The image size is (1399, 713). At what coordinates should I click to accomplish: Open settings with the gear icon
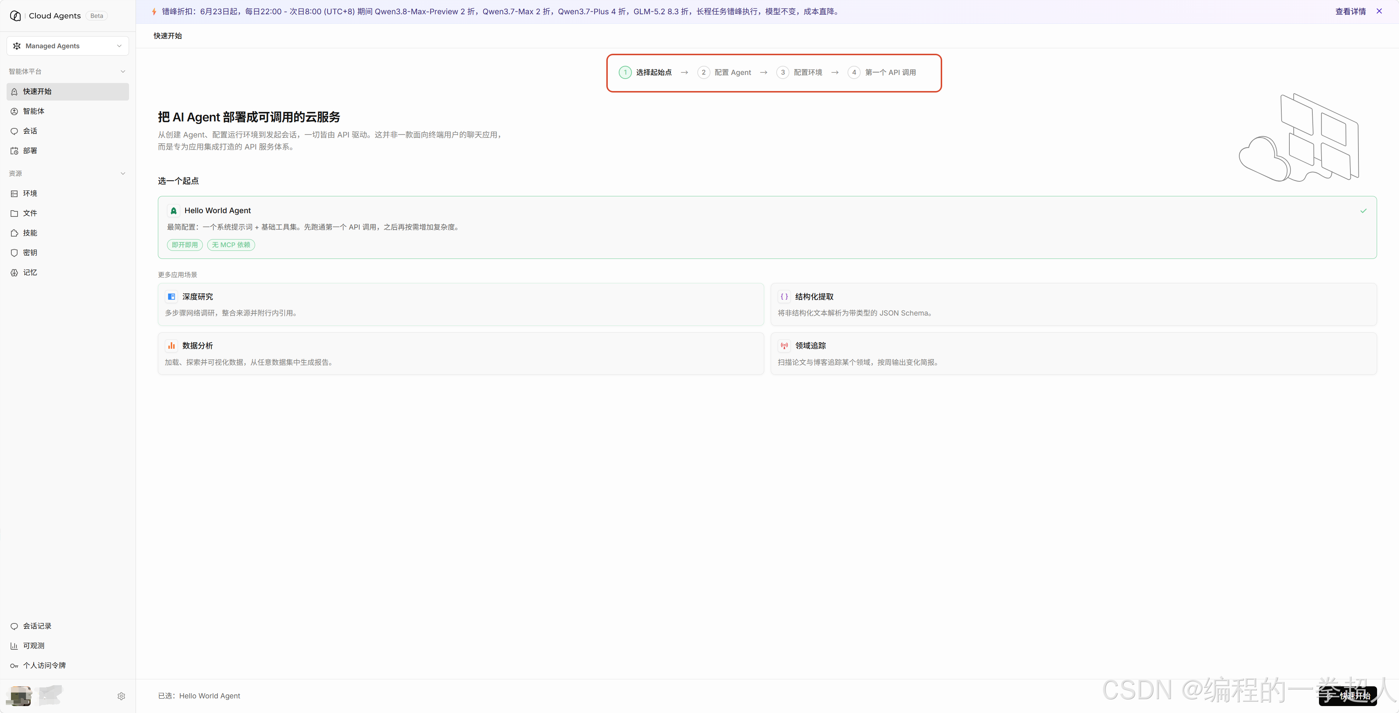coord(121,696)
